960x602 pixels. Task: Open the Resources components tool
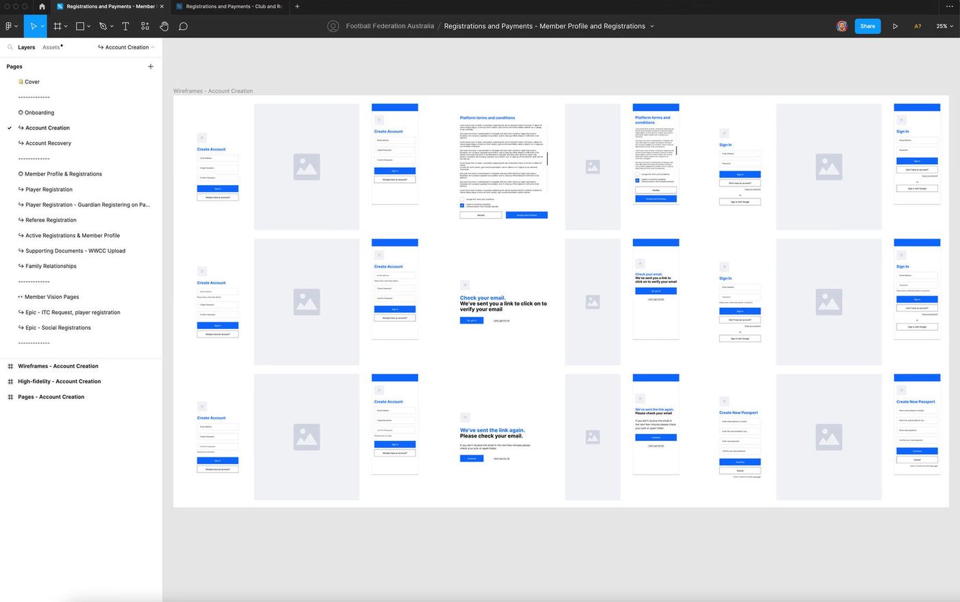pyautogui.click(x=145, y=26)
